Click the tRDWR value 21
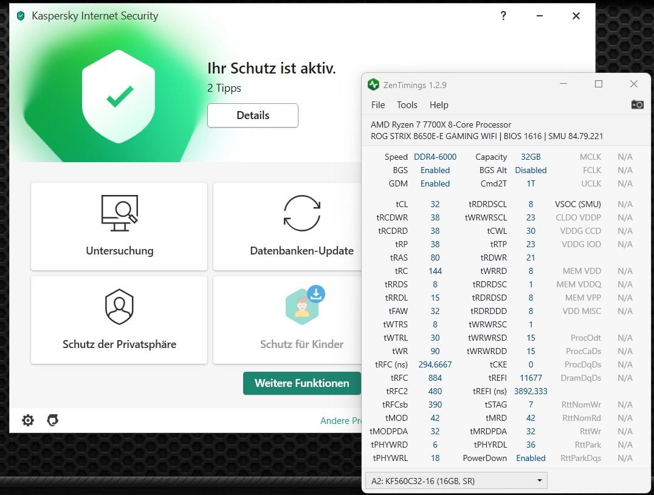The height and width of the screenshot is (495, 654). tap(531, 258)
